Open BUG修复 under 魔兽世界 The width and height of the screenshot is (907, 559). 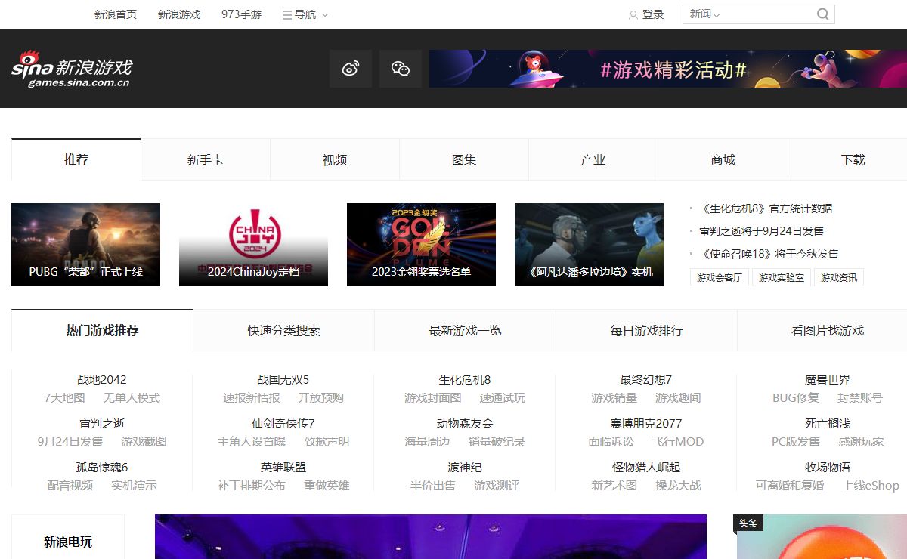(796, 397)
